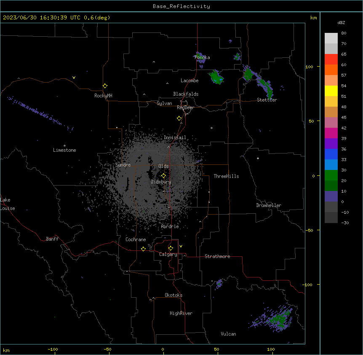Select the purple 36-39 dBZ legend swatch
Viewport: 363px width, 355px height.
point(331,143)
